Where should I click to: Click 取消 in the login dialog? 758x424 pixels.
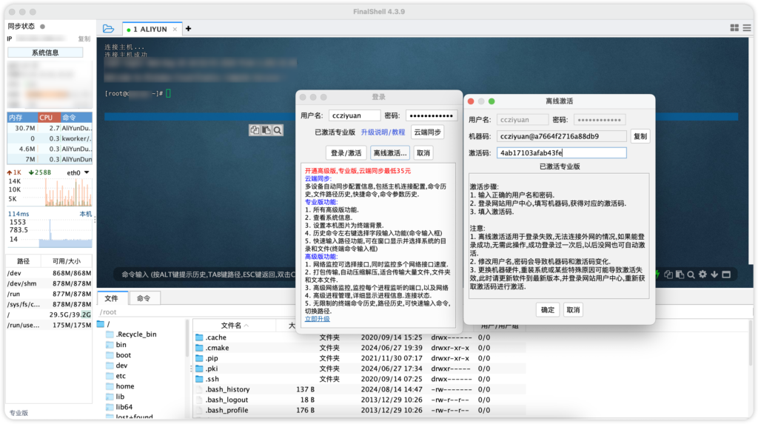[423, 152]
